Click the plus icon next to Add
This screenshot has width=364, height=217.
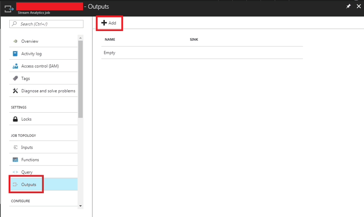104,23
